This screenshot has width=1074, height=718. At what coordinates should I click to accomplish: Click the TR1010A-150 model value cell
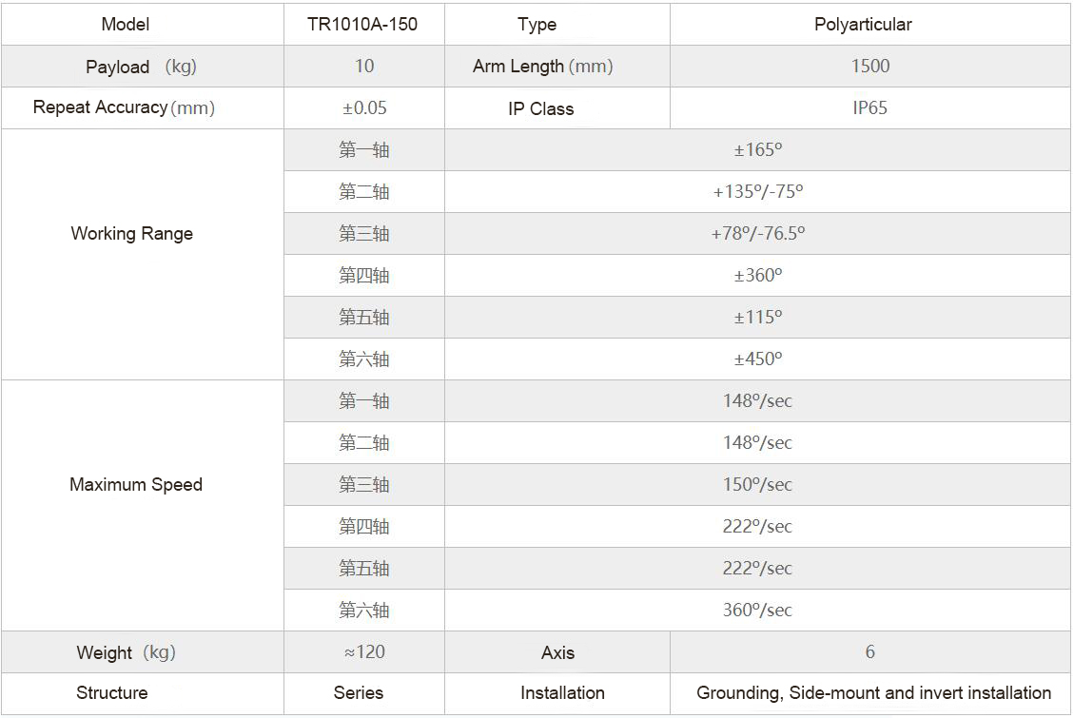[362, 25]
